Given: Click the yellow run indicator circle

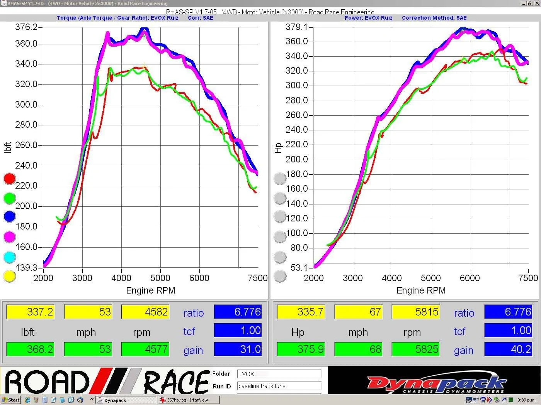Looking at the screenshot, I should click(9, 276).
